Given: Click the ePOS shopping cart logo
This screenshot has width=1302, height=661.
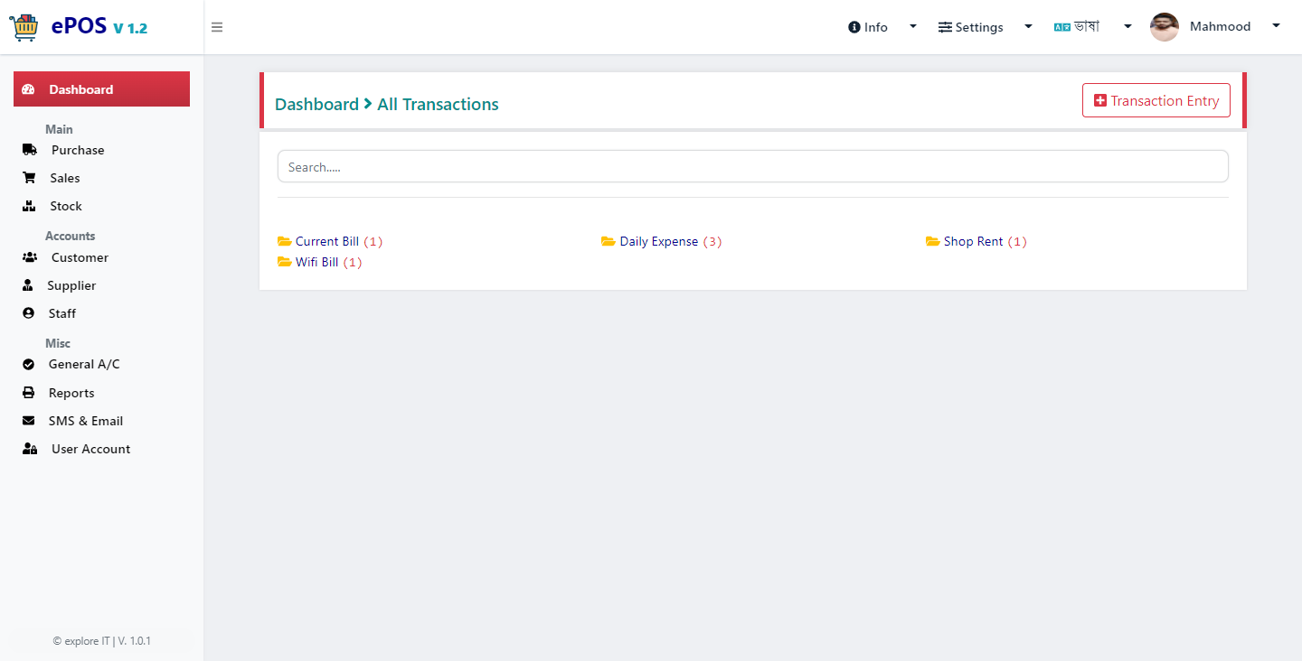Looking at the screenshot, I should [x=24, y=27].
